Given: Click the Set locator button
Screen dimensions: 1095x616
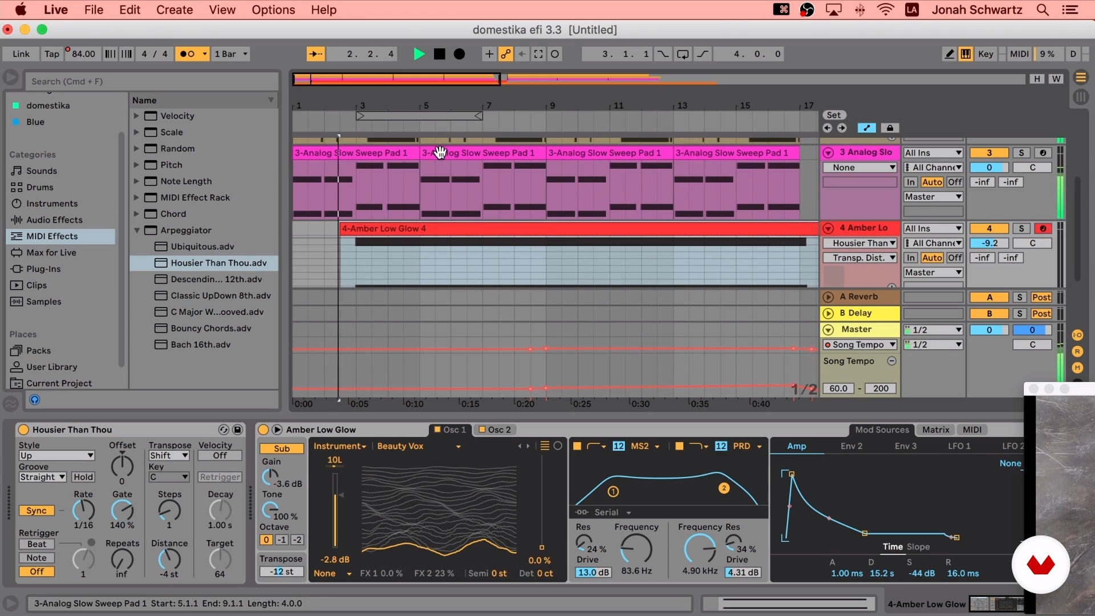Looking at the screenshot, I should click(x=834, y=115).
